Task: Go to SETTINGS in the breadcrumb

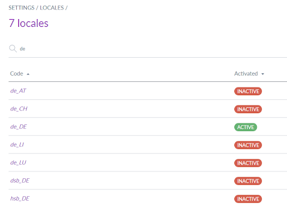Action: point(21,8)
